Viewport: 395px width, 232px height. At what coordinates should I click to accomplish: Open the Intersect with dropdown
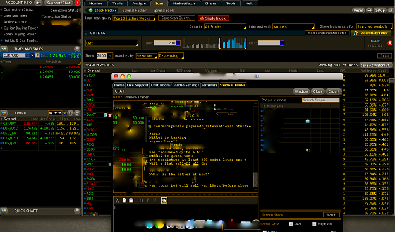tap(293, 26)
